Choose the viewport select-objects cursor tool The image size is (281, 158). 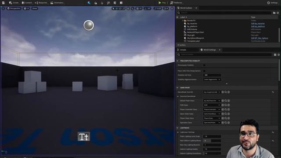113,8
